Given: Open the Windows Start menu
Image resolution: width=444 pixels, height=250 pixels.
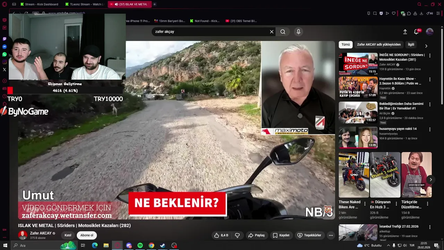Looking at the screenshot, I should click(x=5, y=245).
